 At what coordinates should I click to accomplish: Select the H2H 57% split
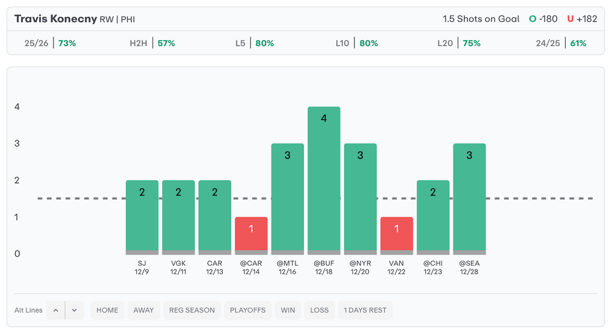(153, 43)
